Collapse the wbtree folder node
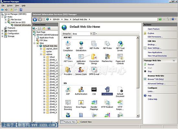This screenshot has height=129, width=178. pos(41,54)
